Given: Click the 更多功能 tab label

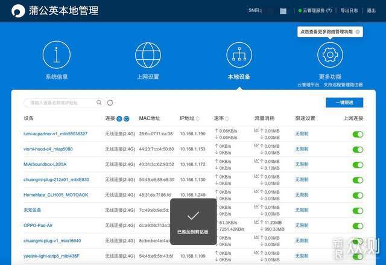Looking at the screenshot, I should pos(330,77).
